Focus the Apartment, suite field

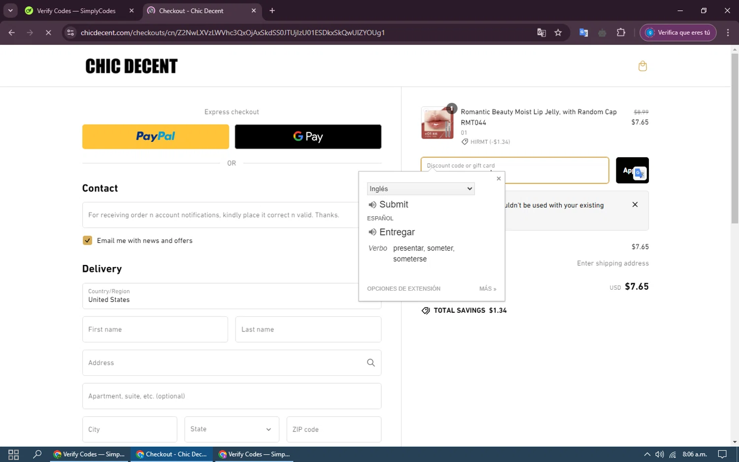(x=232, y=396)
